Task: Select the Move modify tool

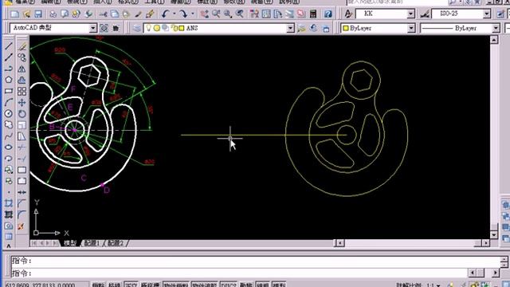Action: [22, 103]
